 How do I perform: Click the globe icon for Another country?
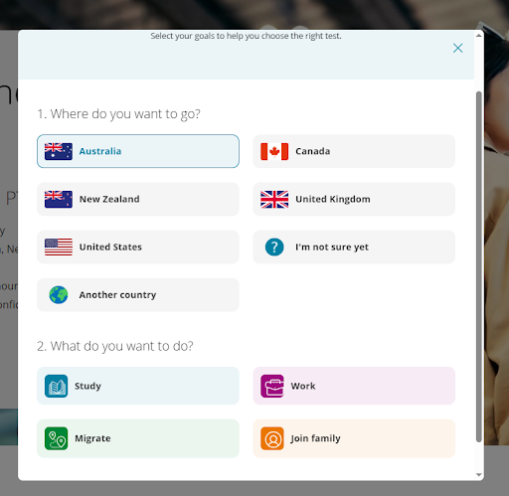pos(59,295)
